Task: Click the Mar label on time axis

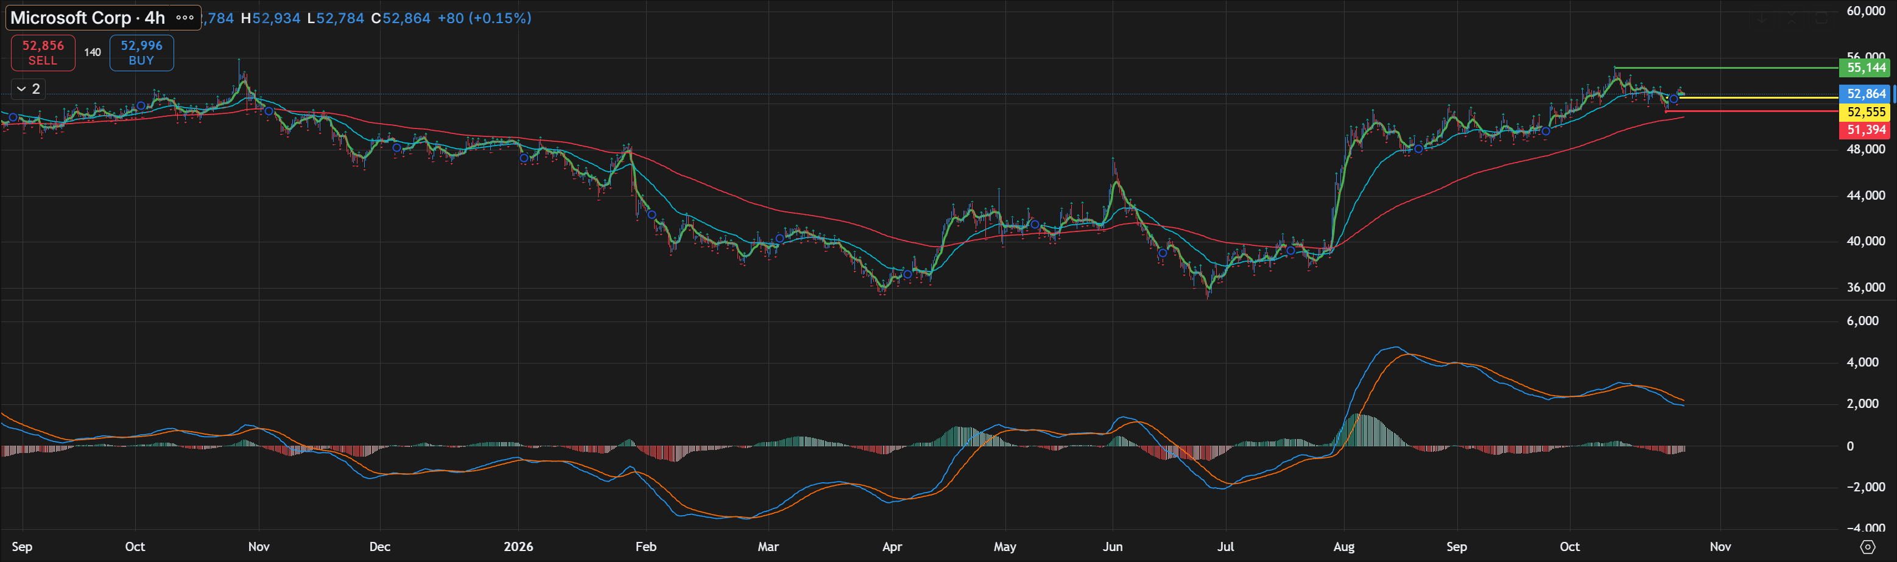Action: (x=768, y=547)
